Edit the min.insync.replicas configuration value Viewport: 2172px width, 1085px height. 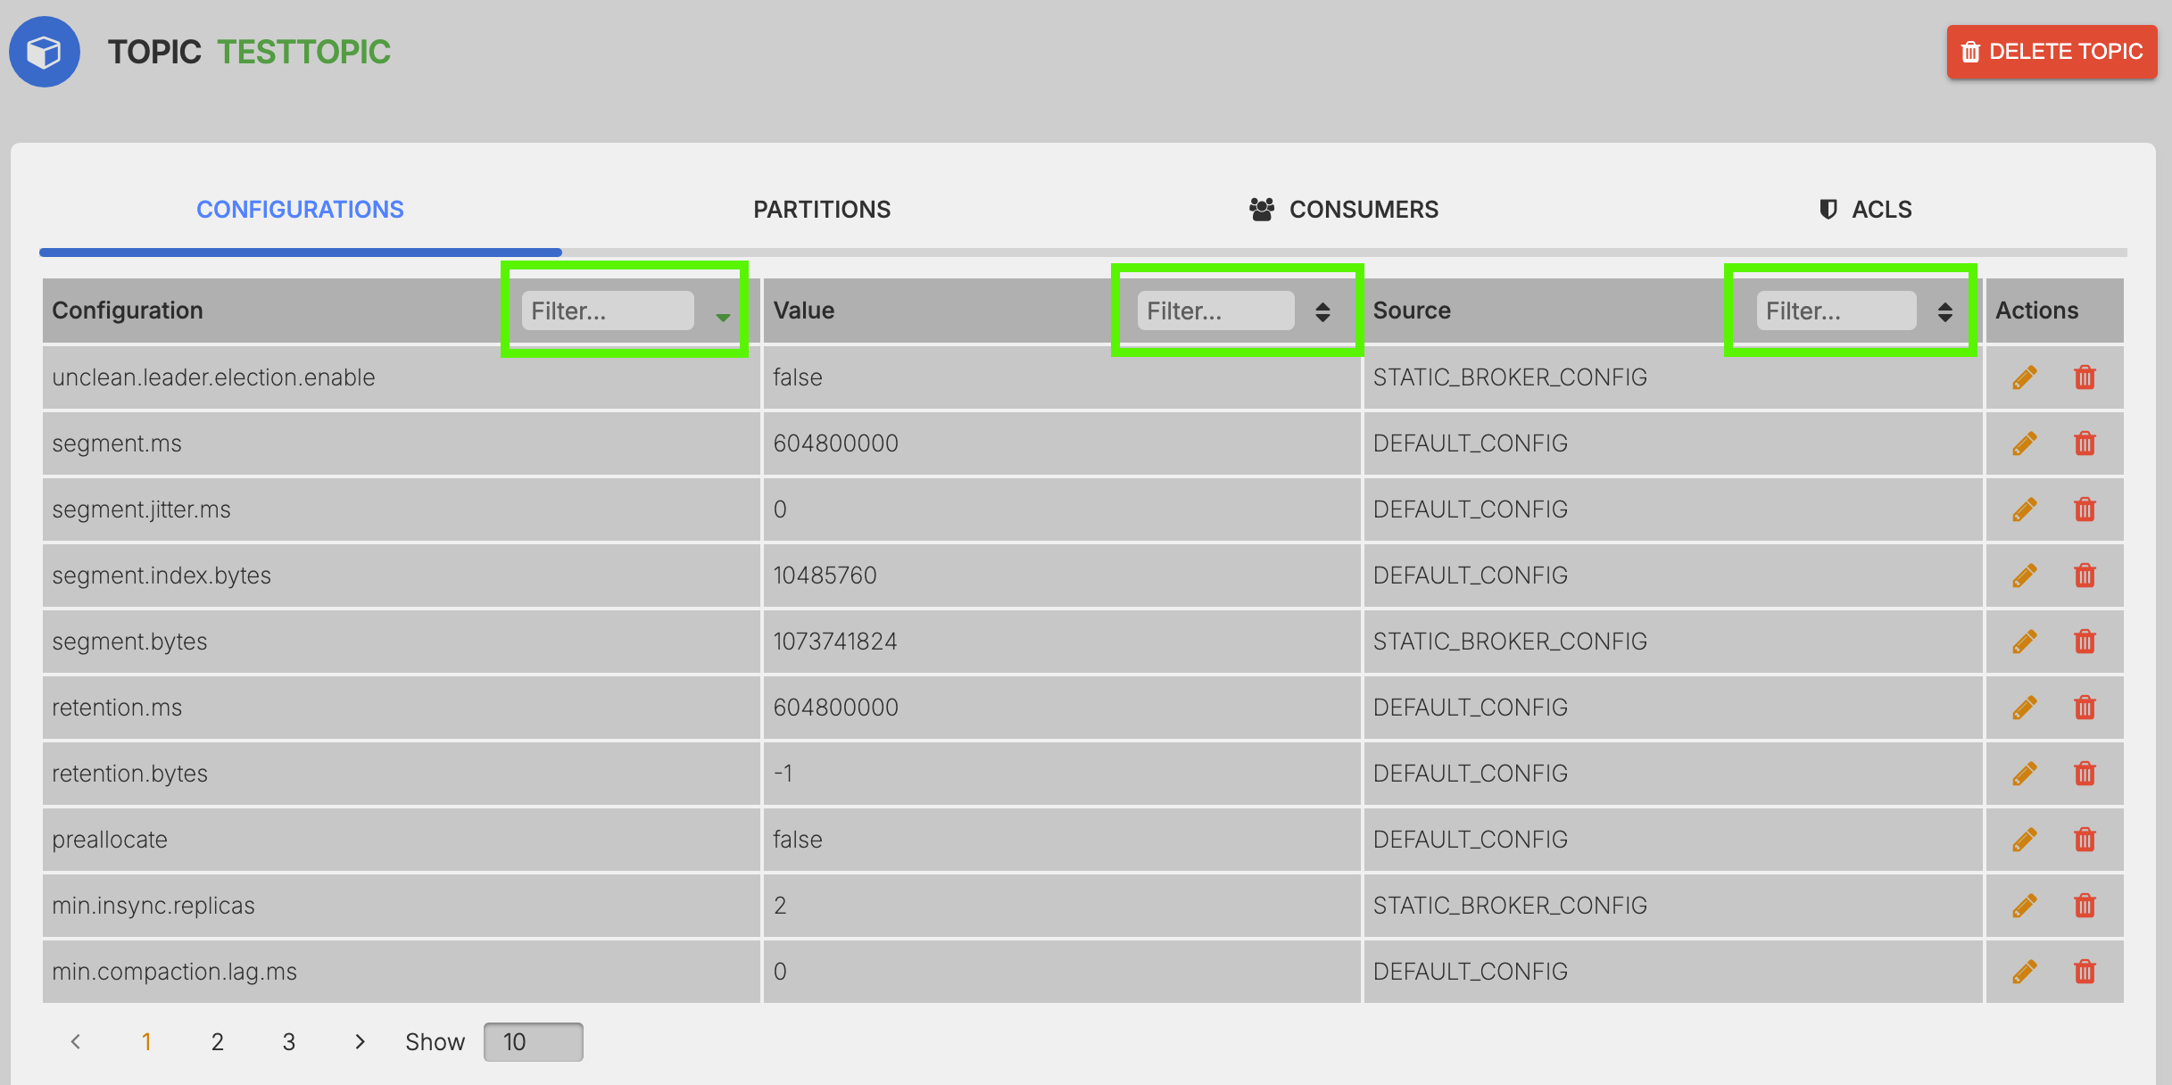2023,905
